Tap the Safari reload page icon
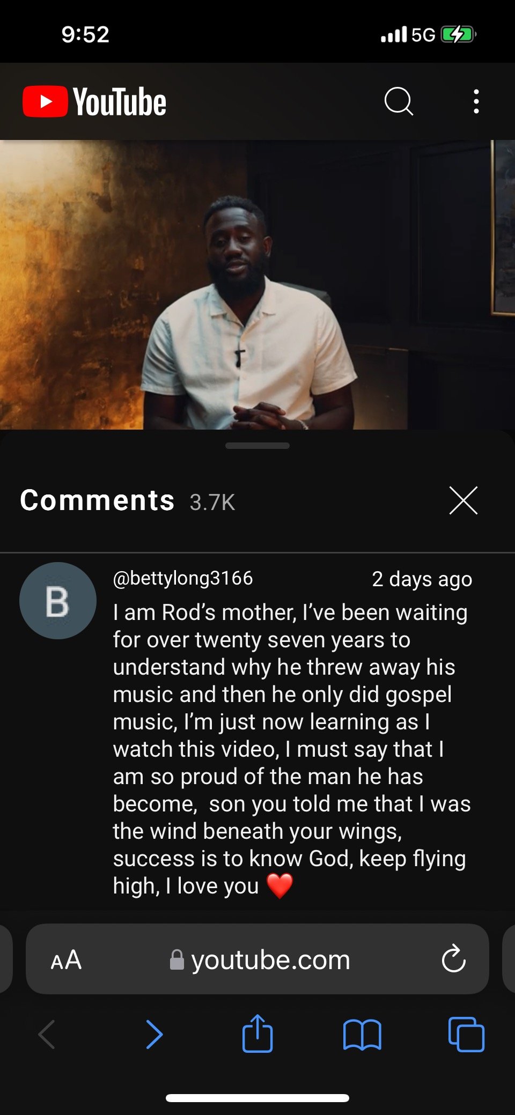Image resolution: width=515 pixels, height=1115 pixels. [x=453, y=959]
